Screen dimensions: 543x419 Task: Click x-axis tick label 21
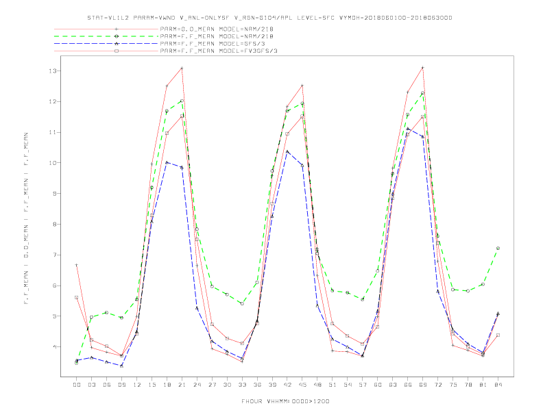coord(182,385)
